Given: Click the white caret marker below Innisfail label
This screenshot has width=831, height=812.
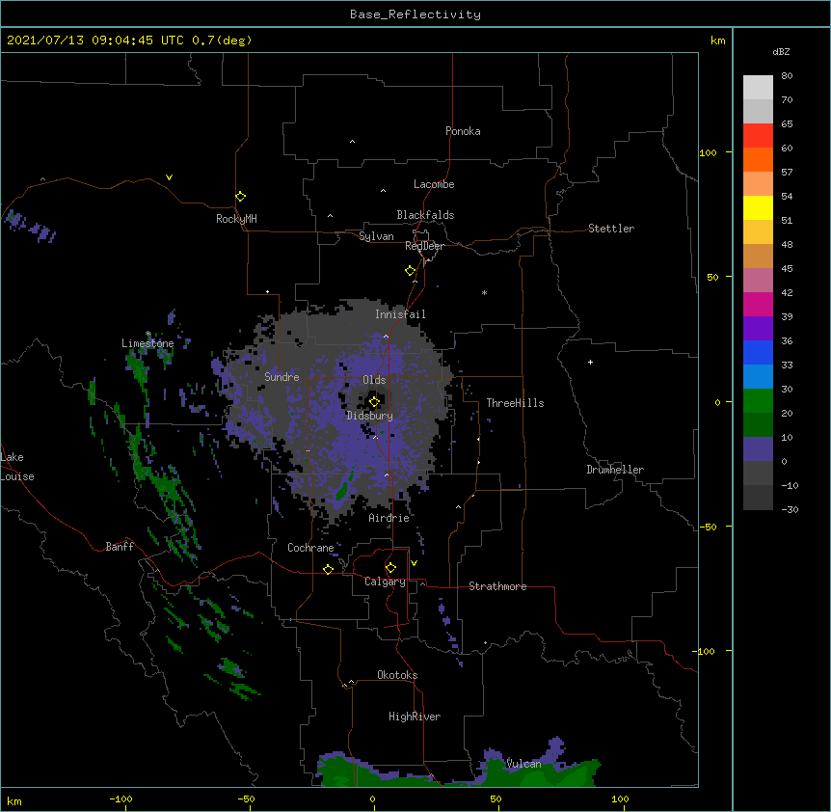Looking at the screenshot, I should [x=386, y=337].
